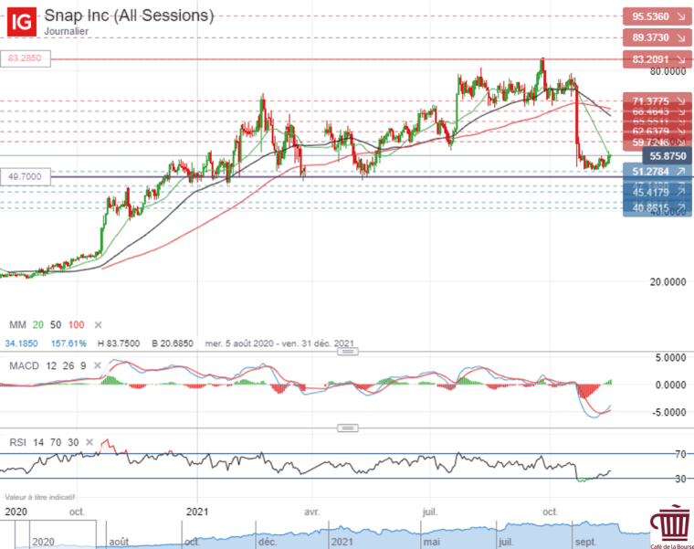Click the 49.7000 horizontal line label
Image resolution: width=694 pixels, height=549 pixels.
click(x=26, y=176)
